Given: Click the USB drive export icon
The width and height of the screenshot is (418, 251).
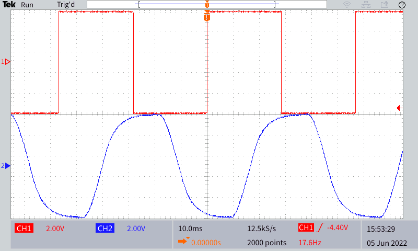Looking at the screenshot, I should point(385,5).
